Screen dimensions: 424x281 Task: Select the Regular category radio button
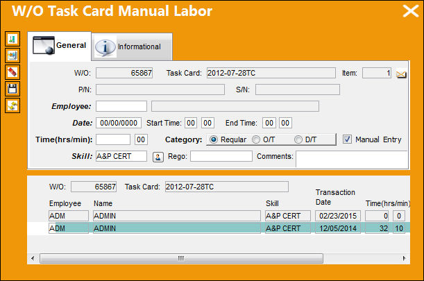pos(214,139)
